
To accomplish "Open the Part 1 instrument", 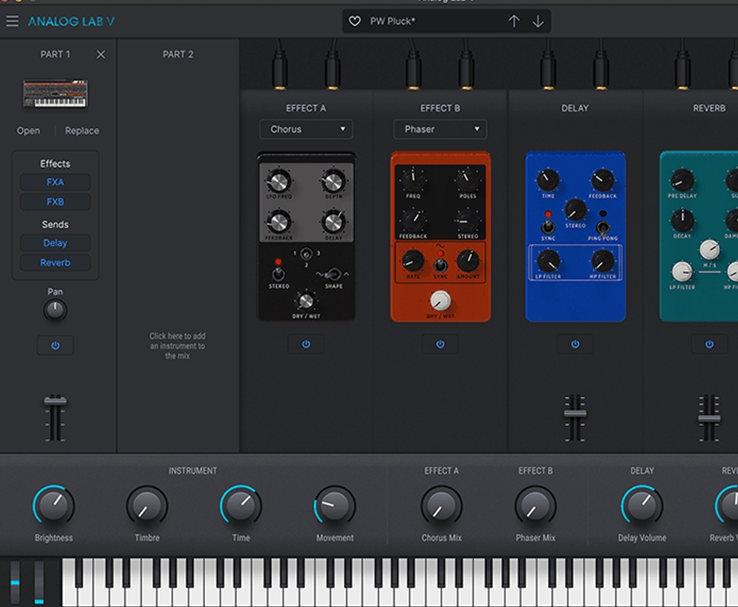I will [28, 131].
